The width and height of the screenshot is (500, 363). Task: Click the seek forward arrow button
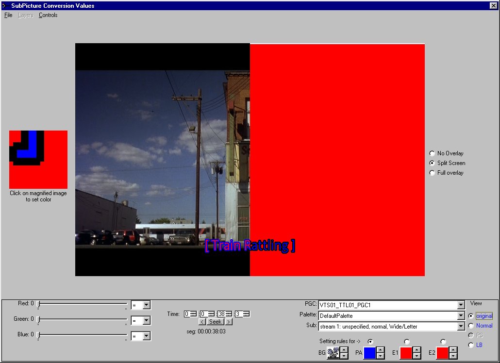pos(229,322)
